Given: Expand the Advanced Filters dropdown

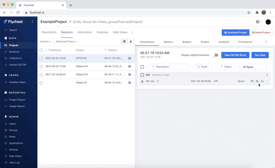Looking at the screenshot, I should point(66,41).
